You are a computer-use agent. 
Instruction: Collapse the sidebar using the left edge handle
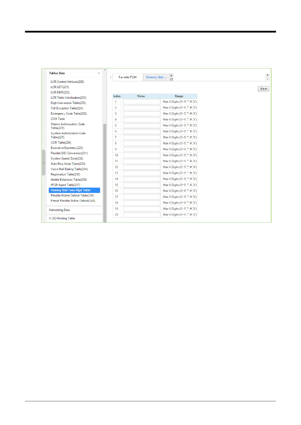tap(44, 163)
